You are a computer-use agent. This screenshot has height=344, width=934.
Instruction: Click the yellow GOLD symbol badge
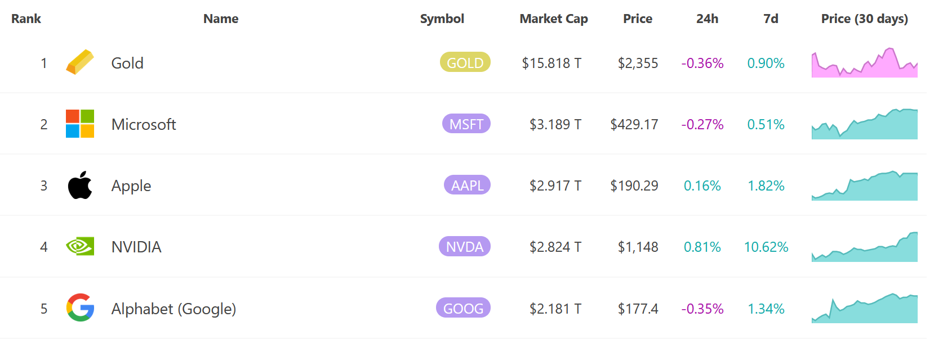tap(465, 62)
